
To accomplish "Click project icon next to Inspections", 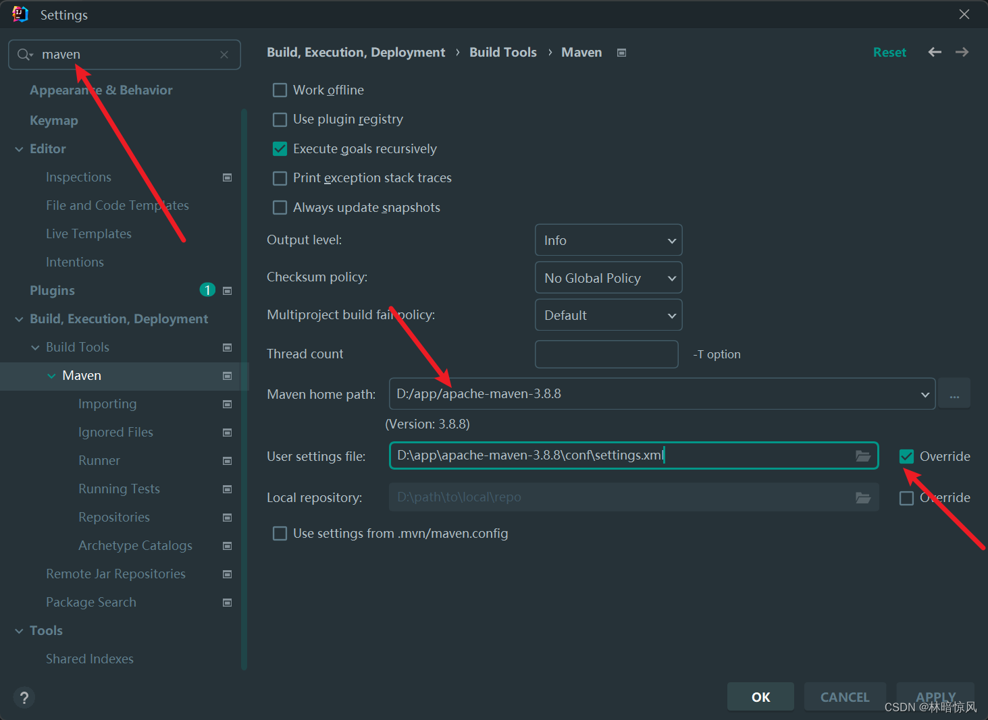I will pyautogui.click(x=228, y=177).
